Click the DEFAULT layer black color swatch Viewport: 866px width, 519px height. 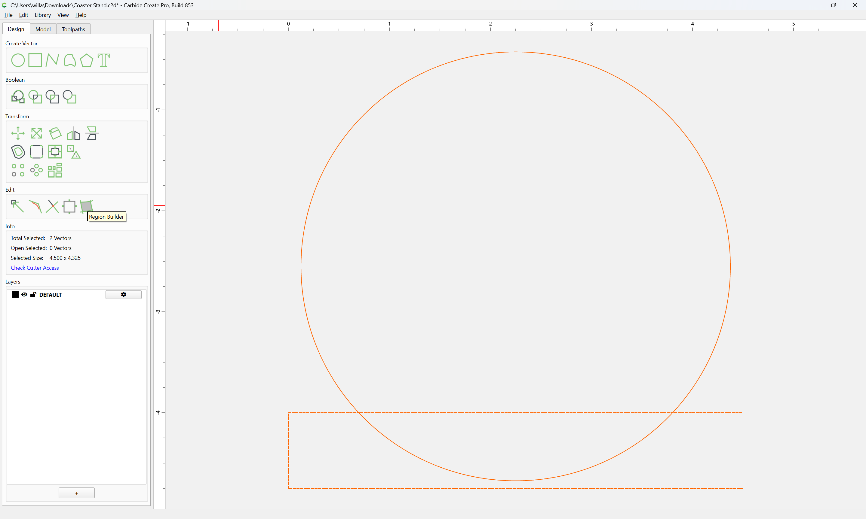[15, 294]
